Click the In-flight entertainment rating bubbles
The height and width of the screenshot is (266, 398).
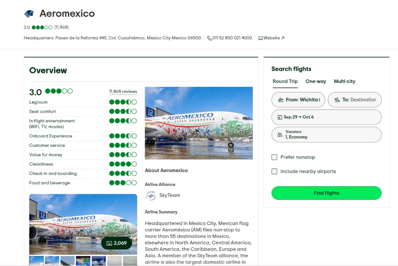point(123,121)
